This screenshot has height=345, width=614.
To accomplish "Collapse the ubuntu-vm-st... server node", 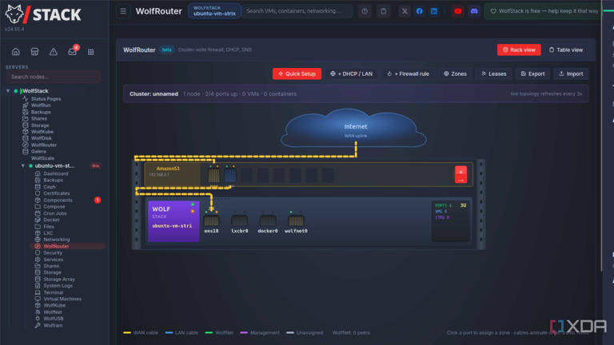I will pyautogui.click(x=22, y=166).
